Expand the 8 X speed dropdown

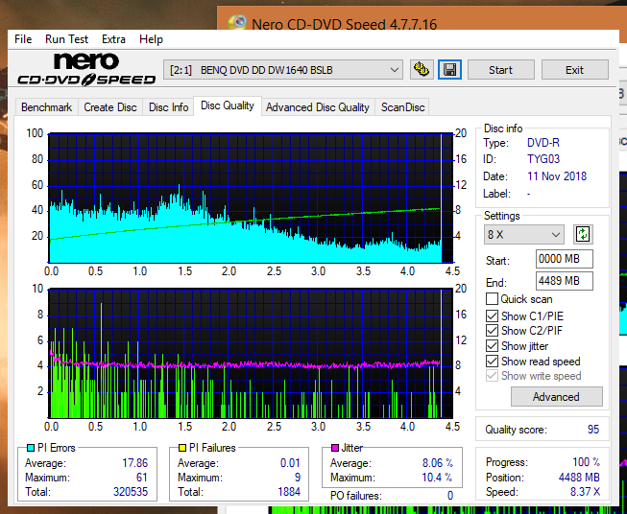[x=524, y=234]
